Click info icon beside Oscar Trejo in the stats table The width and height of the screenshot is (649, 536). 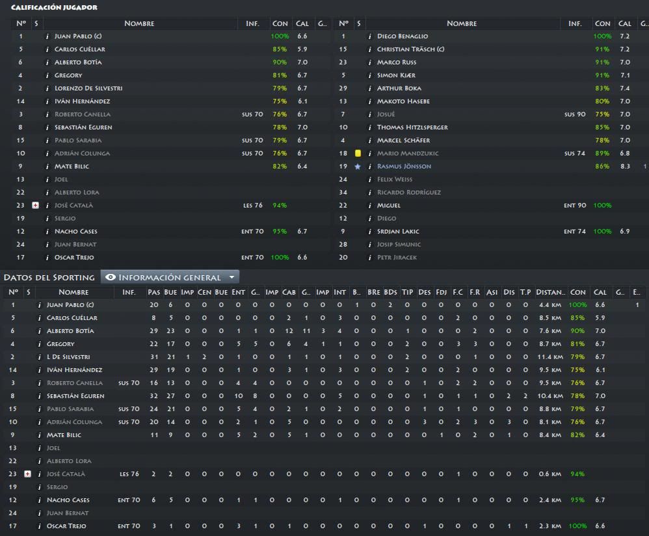click(x=39, y=526)
